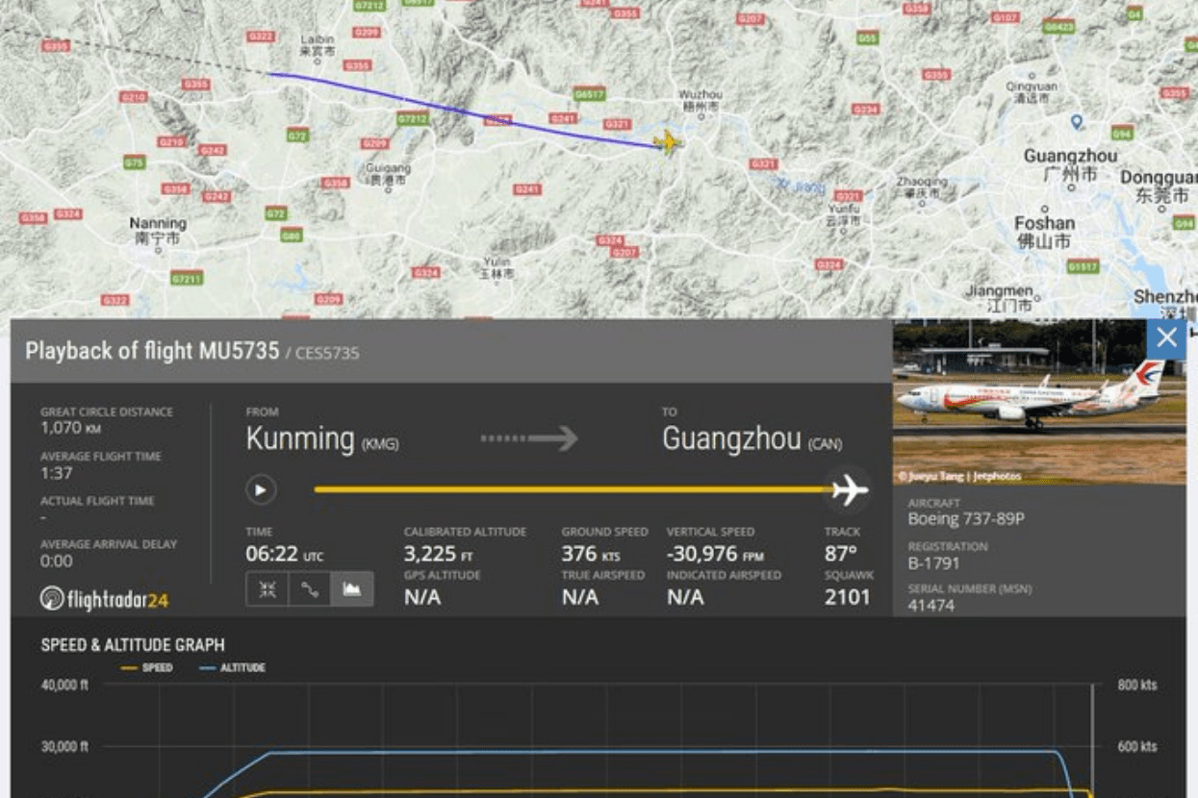Open the China Eastern aircraft photo
1198x798 pixels.
(1039, 402)
